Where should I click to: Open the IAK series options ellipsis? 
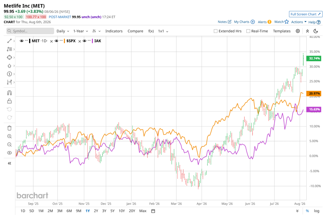[89, 41]
